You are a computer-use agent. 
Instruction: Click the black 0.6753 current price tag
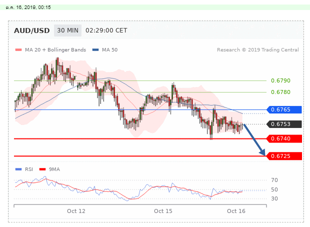(x=284, y=124)
